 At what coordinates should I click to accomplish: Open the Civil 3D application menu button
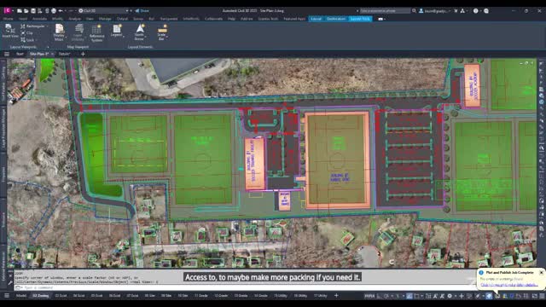tap(8, 11)
